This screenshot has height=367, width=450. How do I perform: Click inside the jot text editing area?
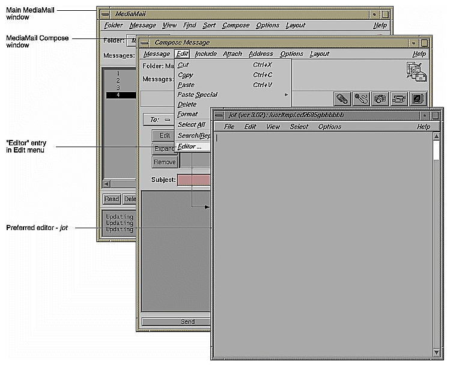click(323, 244)
